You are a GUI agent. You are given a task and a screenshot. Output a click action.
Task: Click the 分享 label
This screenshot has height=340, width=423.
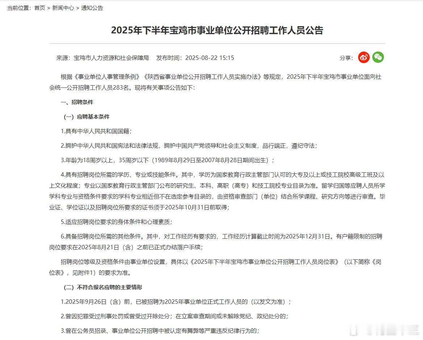coord(346,58)
